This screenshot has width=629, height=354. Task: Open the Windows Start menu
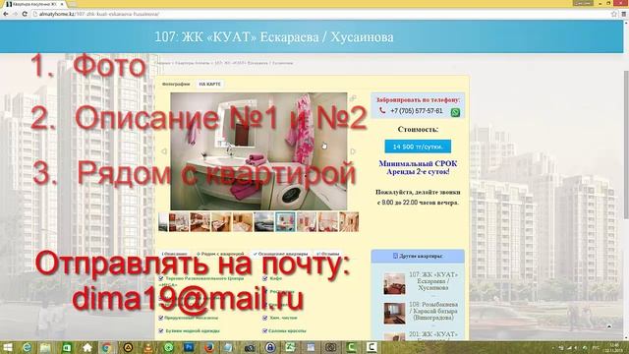(x=7, y=347)
